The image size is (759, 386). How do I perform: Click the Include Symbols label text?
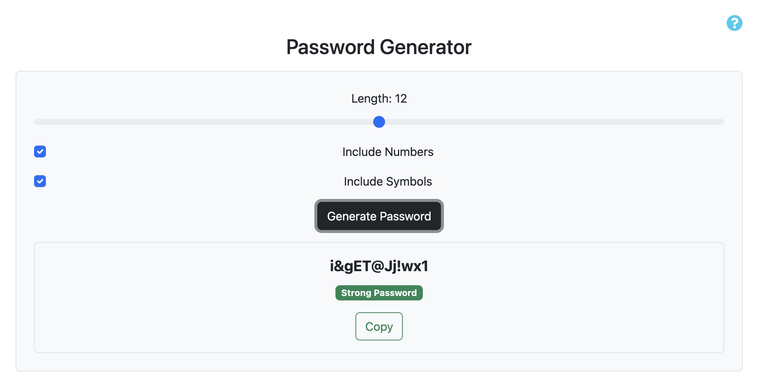[x=388, y=182]
